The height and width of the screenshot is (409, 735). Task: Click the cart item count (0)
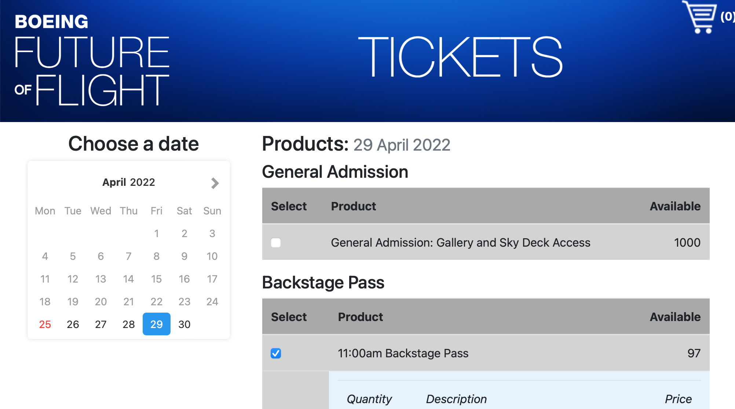727,17
